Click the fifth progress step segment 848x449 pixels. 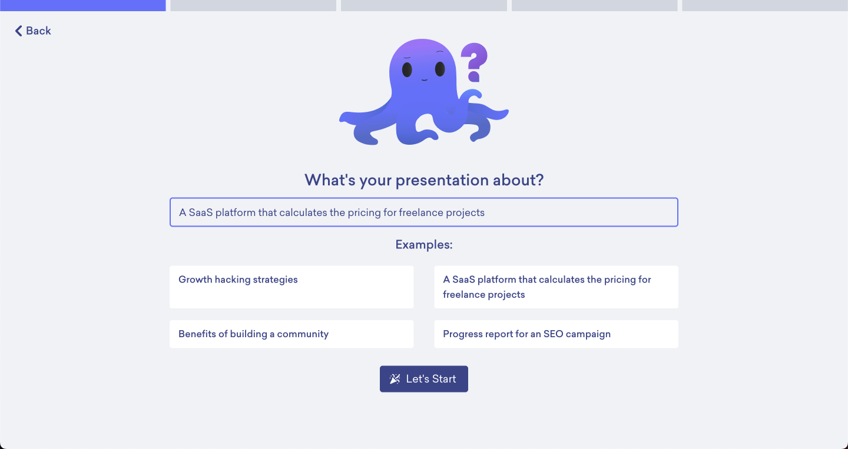765,5
